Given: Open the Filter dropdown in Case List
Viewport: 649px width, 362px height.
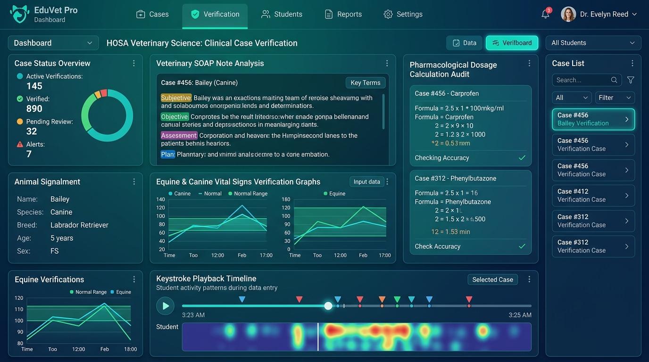Looking at the screenshot, I should click(615, 98).
